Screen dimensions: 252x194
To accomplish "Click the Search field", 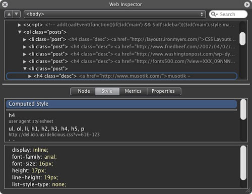I will click(x=228, y=14).
